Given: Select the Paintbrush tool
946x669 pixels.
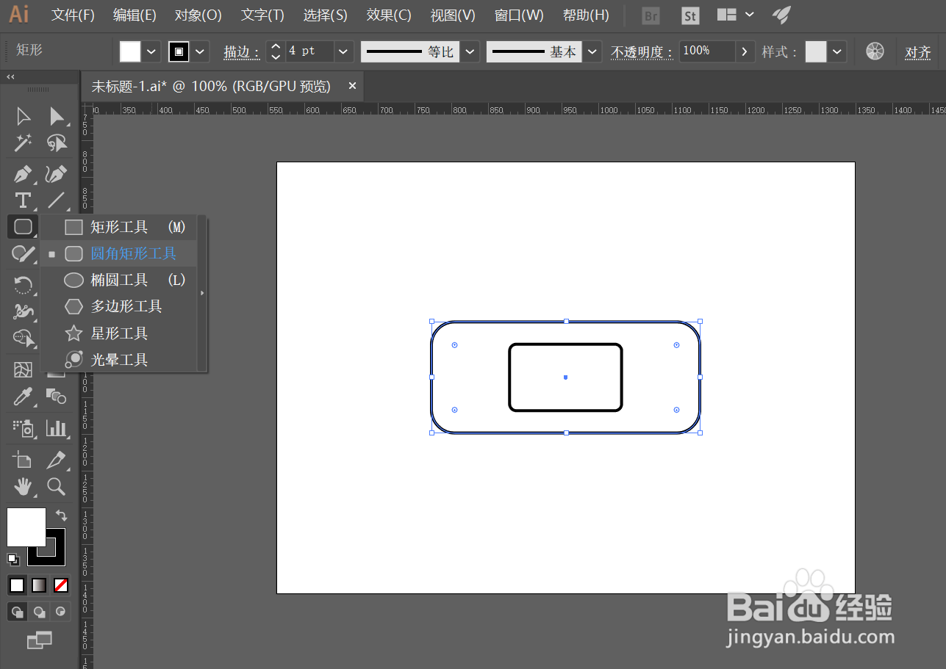Looking at the screenshot, I should [24, 254].
